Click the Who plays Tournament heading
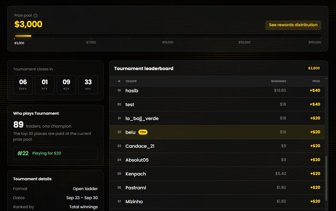The image size is (336, 211). click(36, 113)
